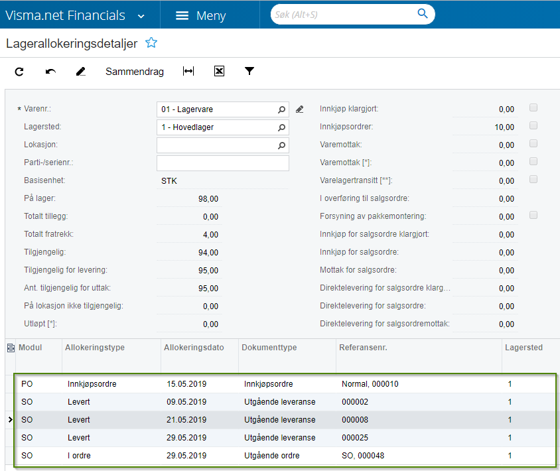Screen dimensions: 560x471
Task: Sort by Modul column header
Action: (x=31, y=348)
